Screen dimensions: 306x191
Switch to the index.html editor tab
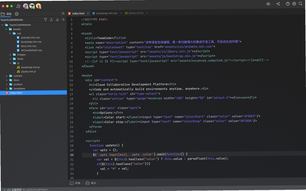(x=78, y=13)
